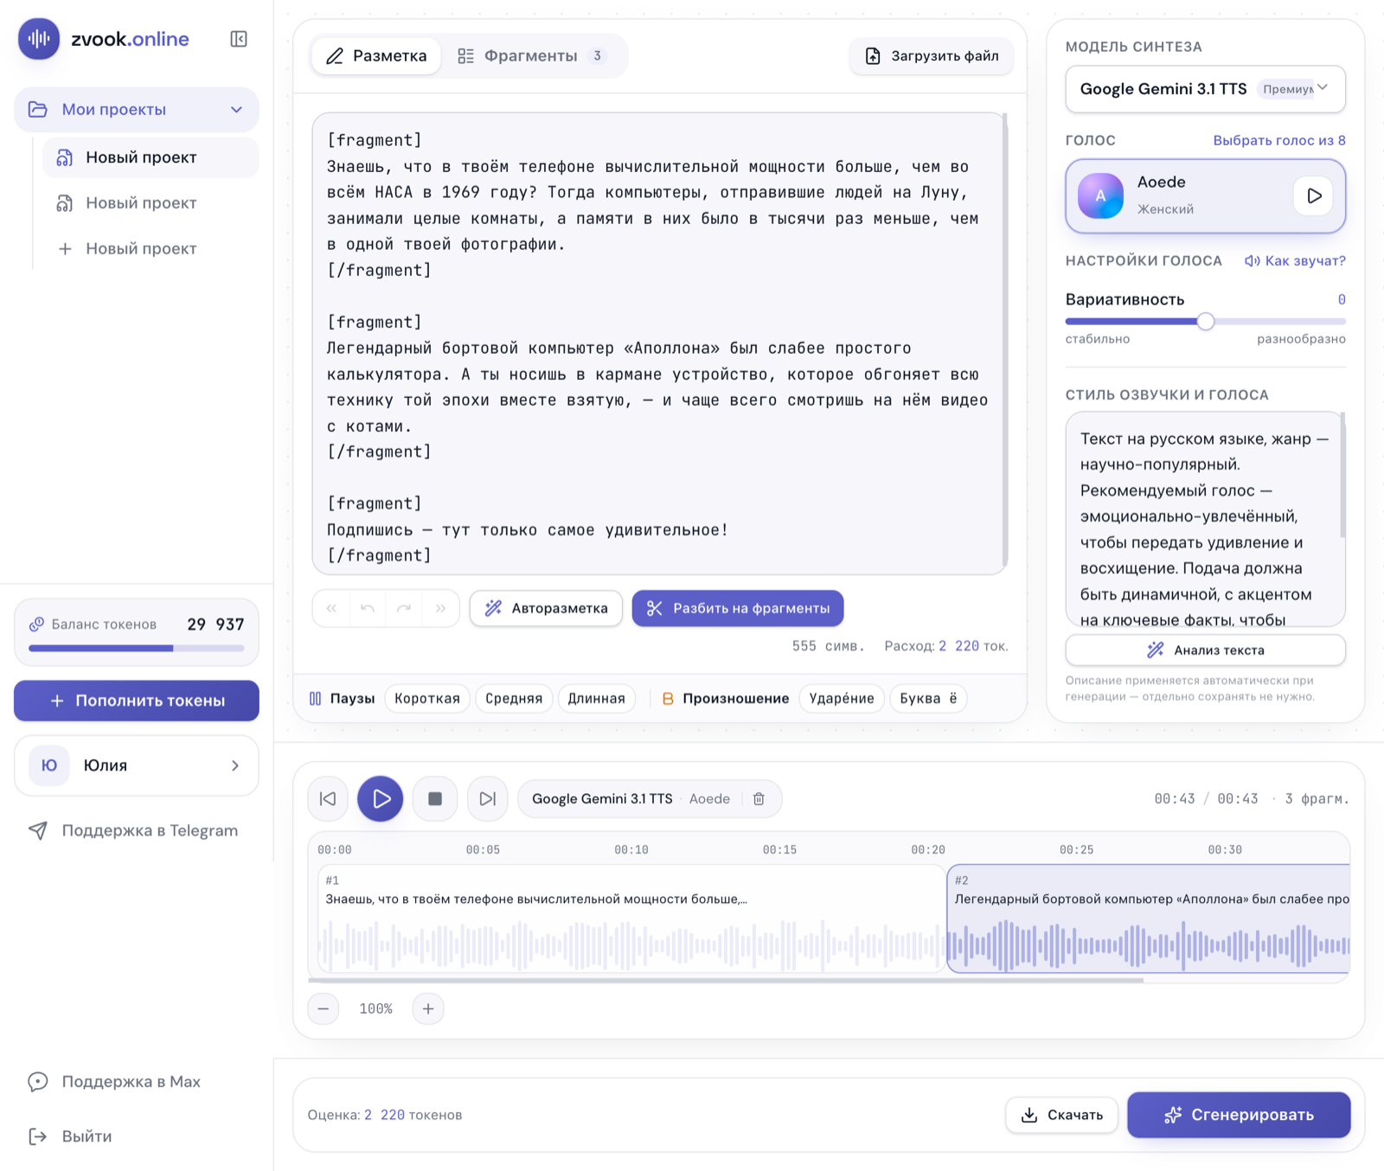Open the first Новый проект item

coord(151,157)
